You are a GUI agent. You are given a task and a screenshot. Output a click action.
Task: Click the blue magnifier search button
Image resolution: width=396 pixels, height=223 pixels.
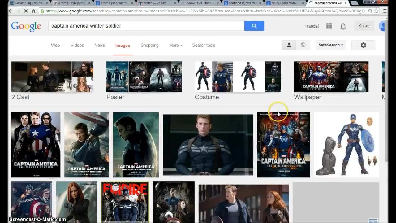[x=254, y=26]
